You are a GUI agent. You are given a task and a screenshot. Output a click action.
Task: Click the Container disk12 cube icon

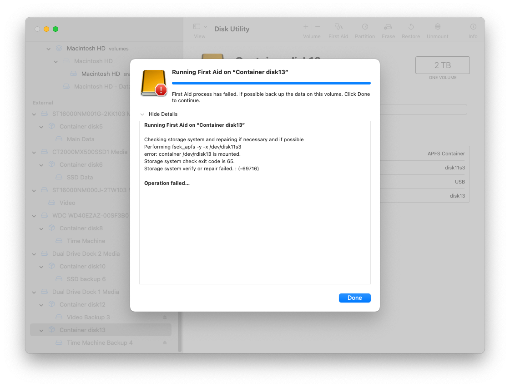(52, 304)
